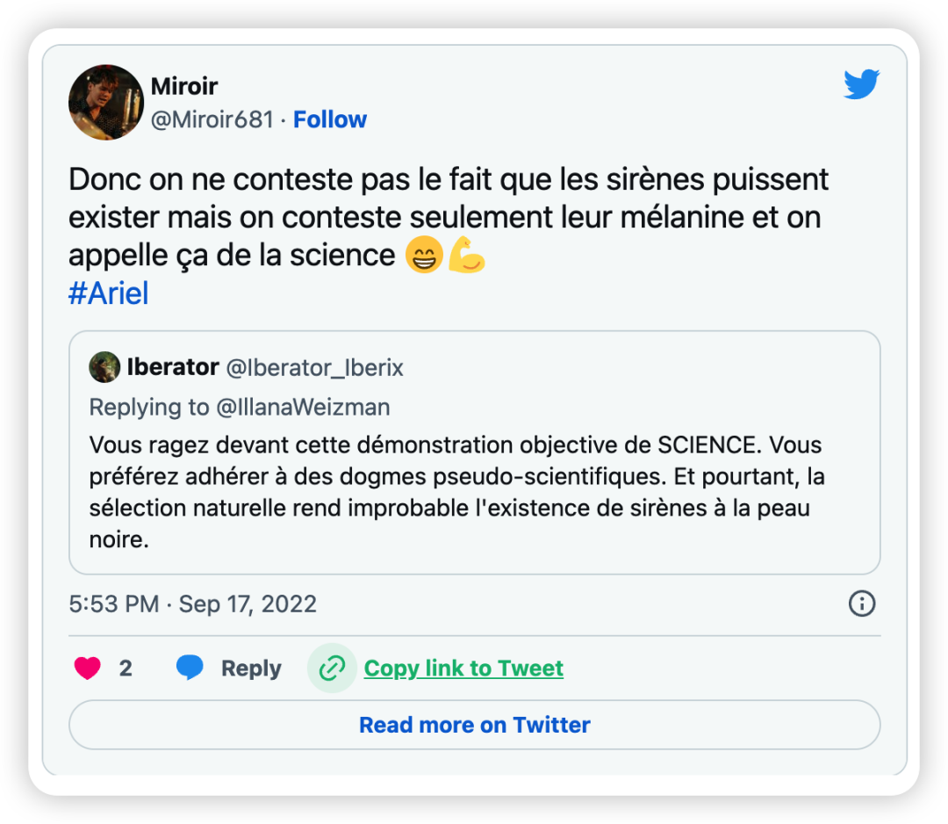The image size is (948, 824).
Task: Click the Miroir display name
Action: pos(184,86)
